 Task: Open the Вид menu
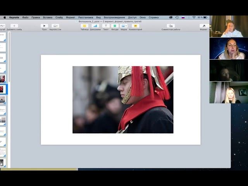tap(98, 17)
